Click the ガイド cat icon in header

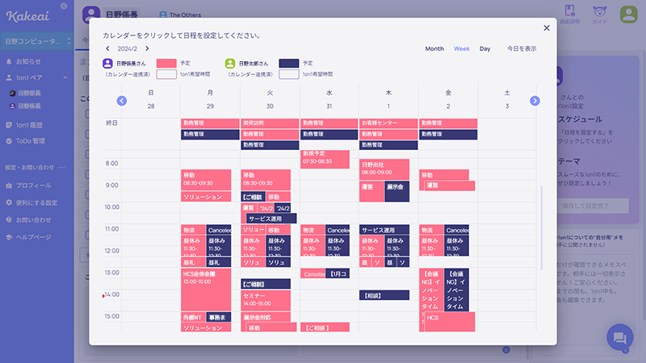coord(600,15)
